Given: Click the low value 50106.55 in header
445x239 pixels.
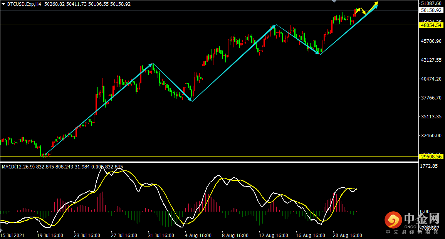Looking at the screenshot, I should (x=99, y=4).
